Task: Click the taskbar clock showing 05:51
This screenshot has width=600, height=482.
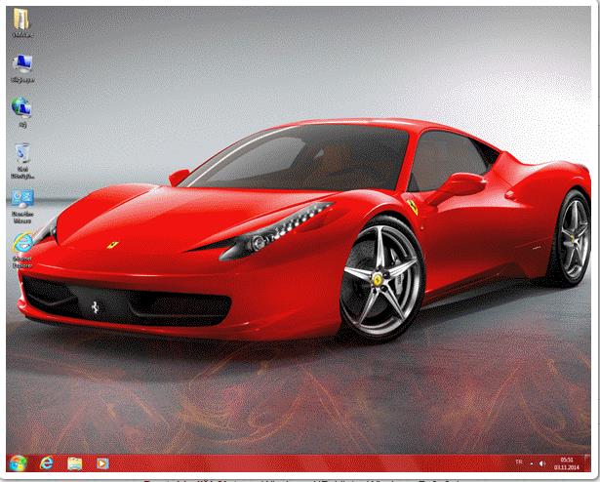Action: tap(567, 462)
